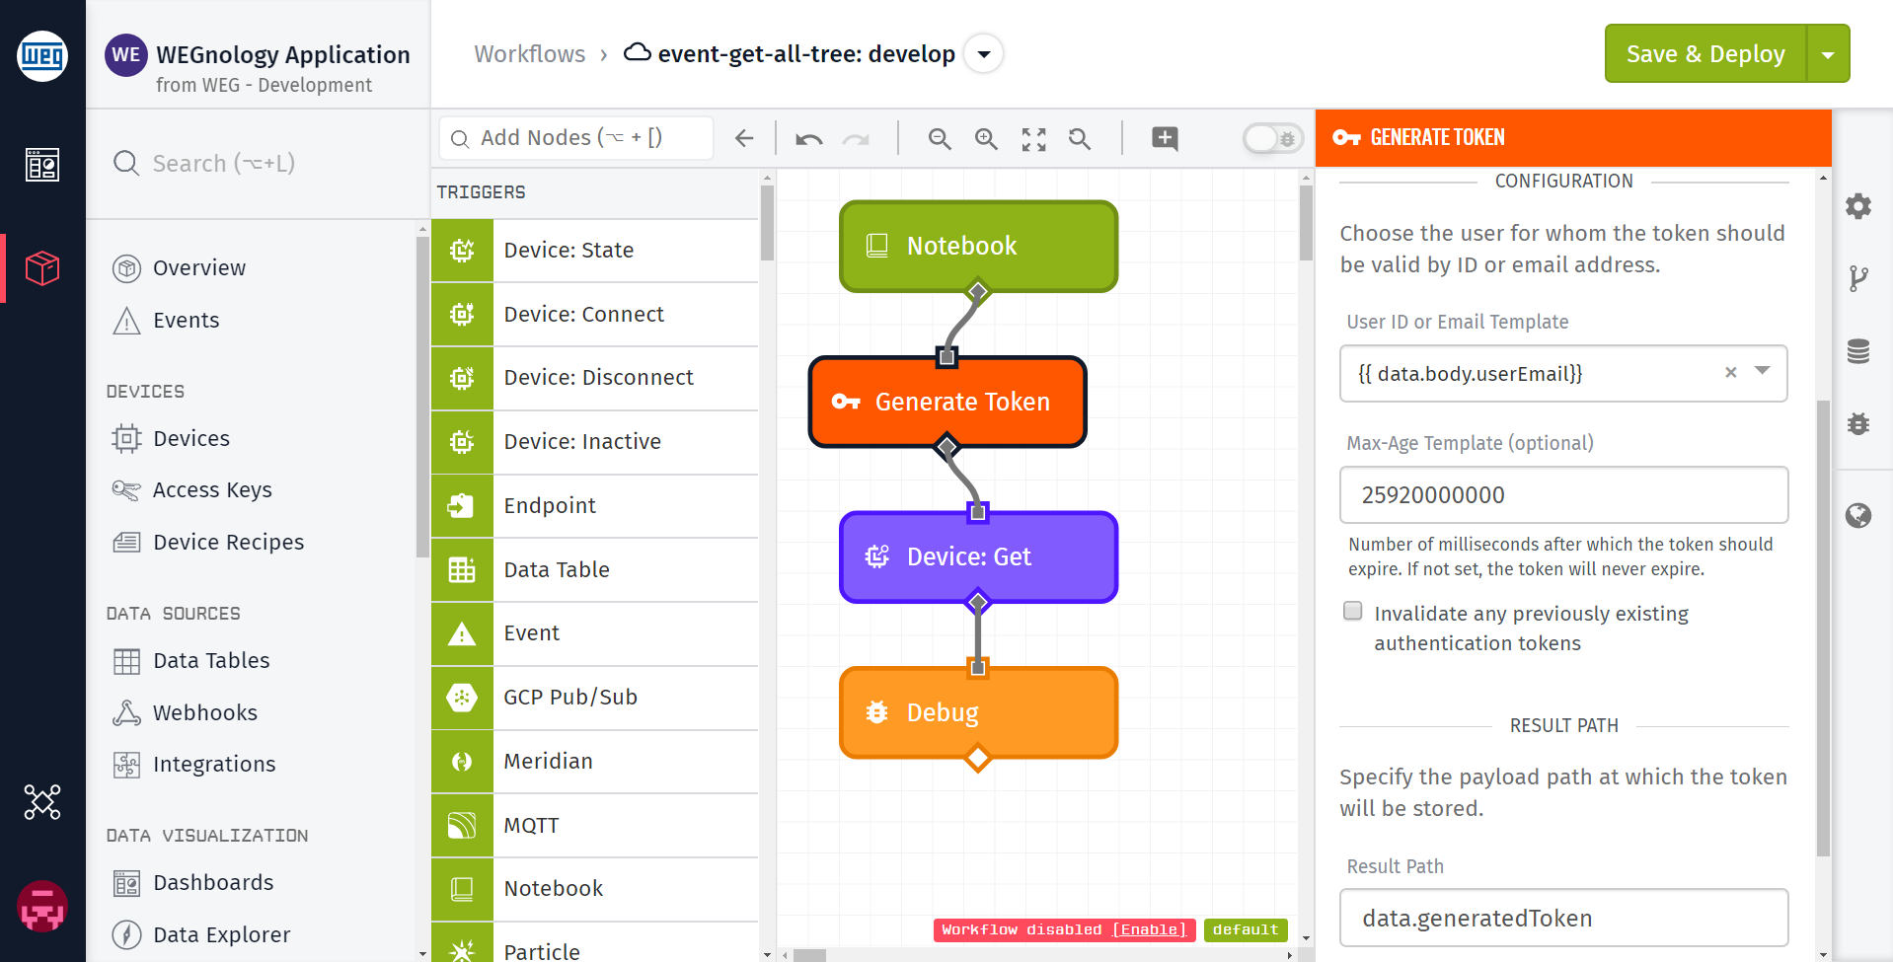Select the Device: State trigger

[x=594, y=251]
